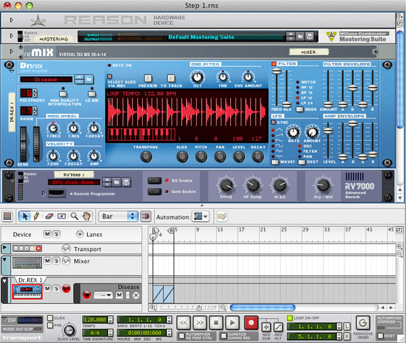The width and height of the screenshot is (406, 343).
Task: Solo the Mixer track
Action: click(x=56, y=260)
